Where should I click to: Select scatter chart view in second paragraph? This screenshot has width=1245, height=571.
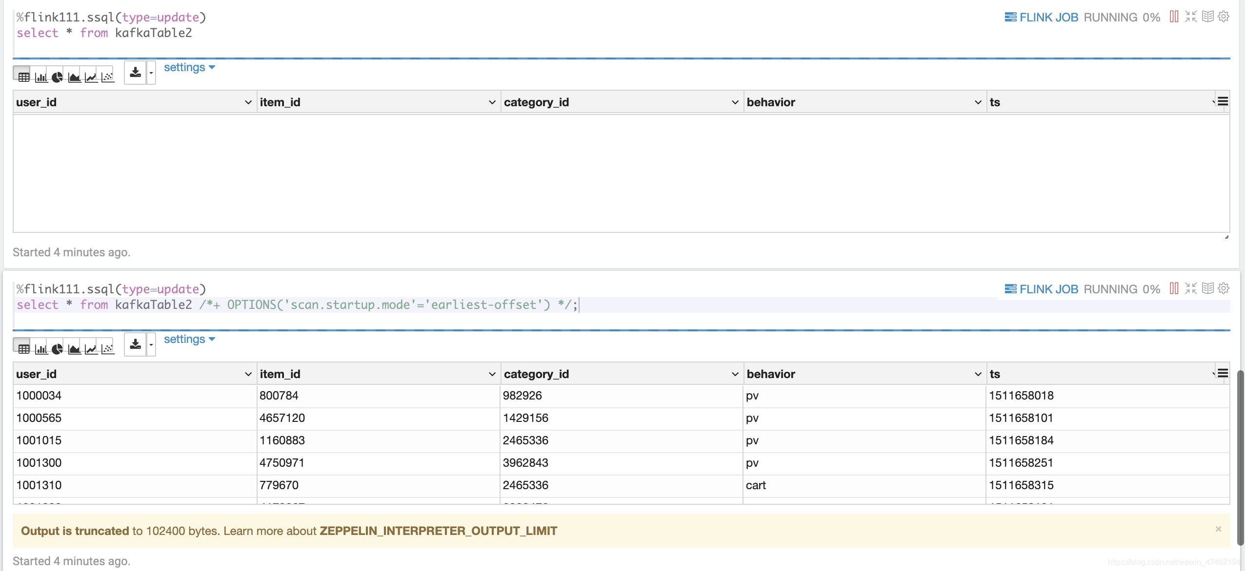click(x=107, y=348)
